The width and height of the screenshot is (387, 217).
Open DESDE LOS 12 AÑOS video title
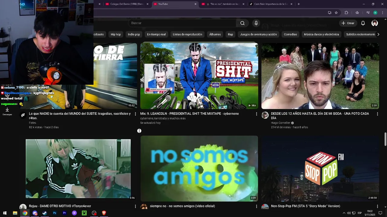click(320, 116)
